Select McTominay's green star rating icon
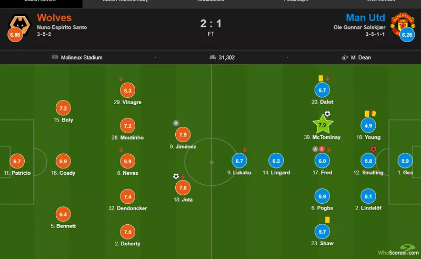Image resolution: width=421 pixels, height=259 pixels. coord(323,125)
